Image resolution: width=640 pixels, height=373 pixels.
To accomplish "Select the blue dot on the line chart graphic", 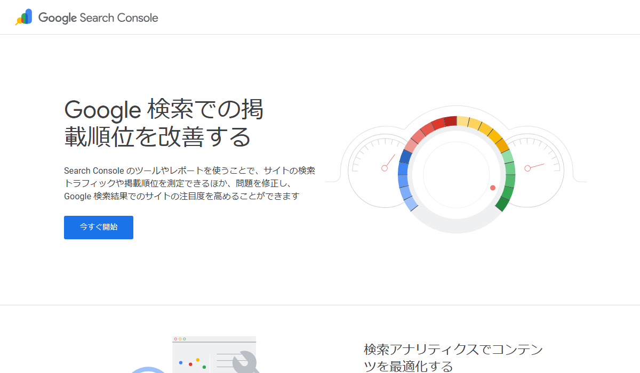I will [x=181, y=363].
